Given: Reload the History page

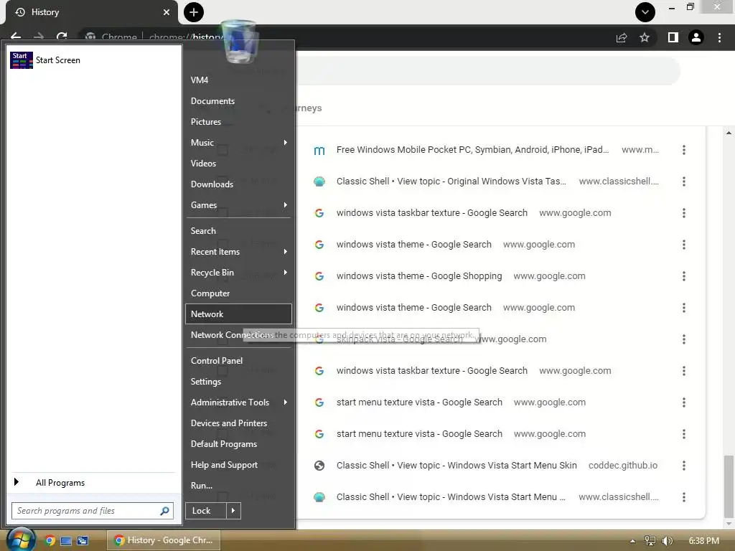Looking at the screenshot, I should point(62,37).
